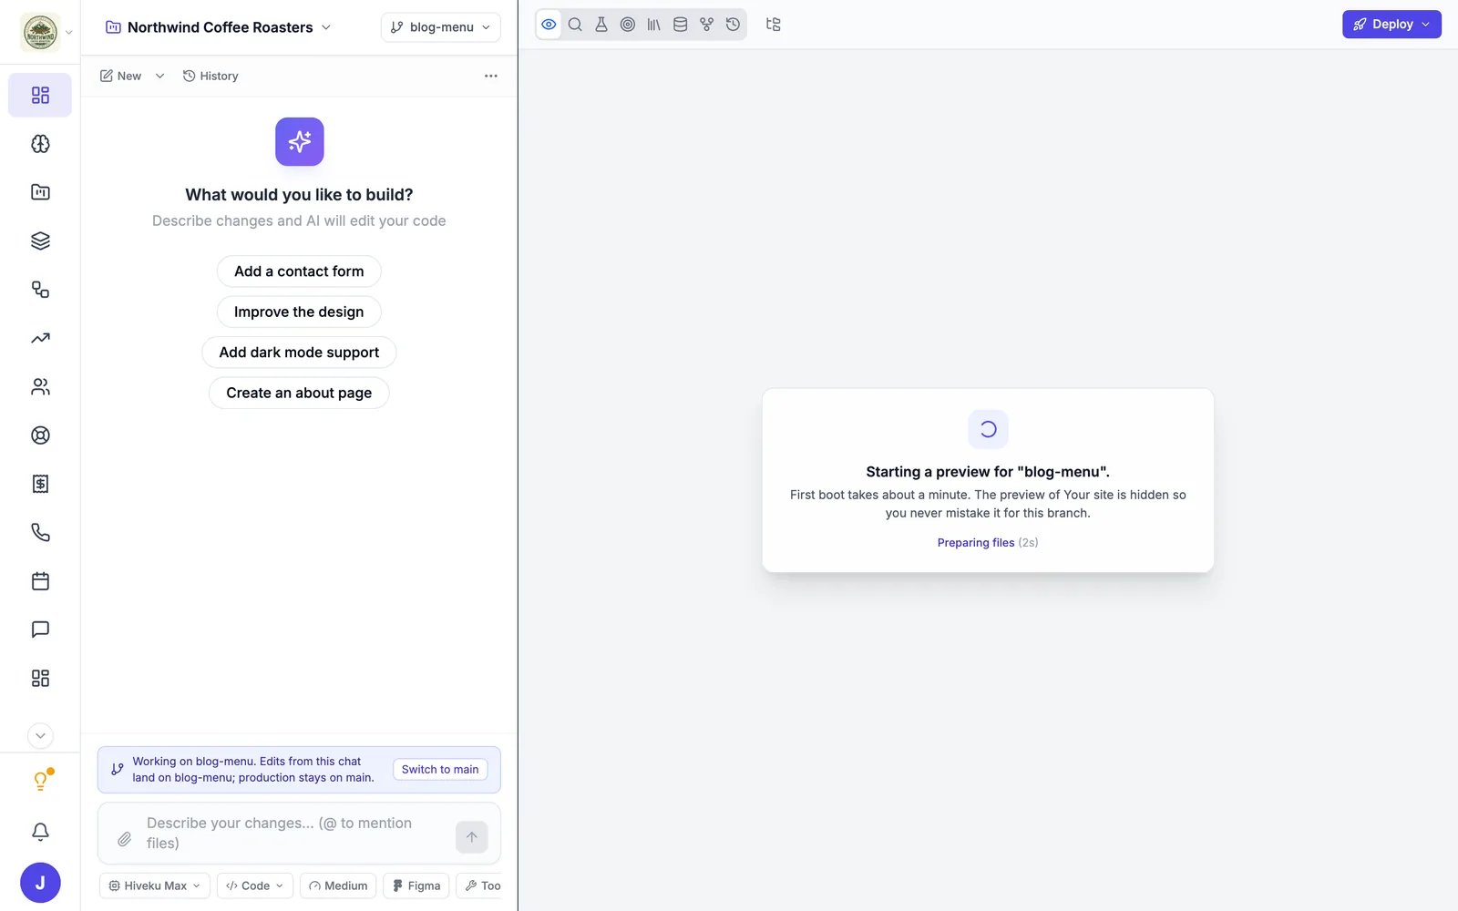Open the billing receipt icon in sidebar
This screenshot has width=1458, height=911.
click(40, 484)
